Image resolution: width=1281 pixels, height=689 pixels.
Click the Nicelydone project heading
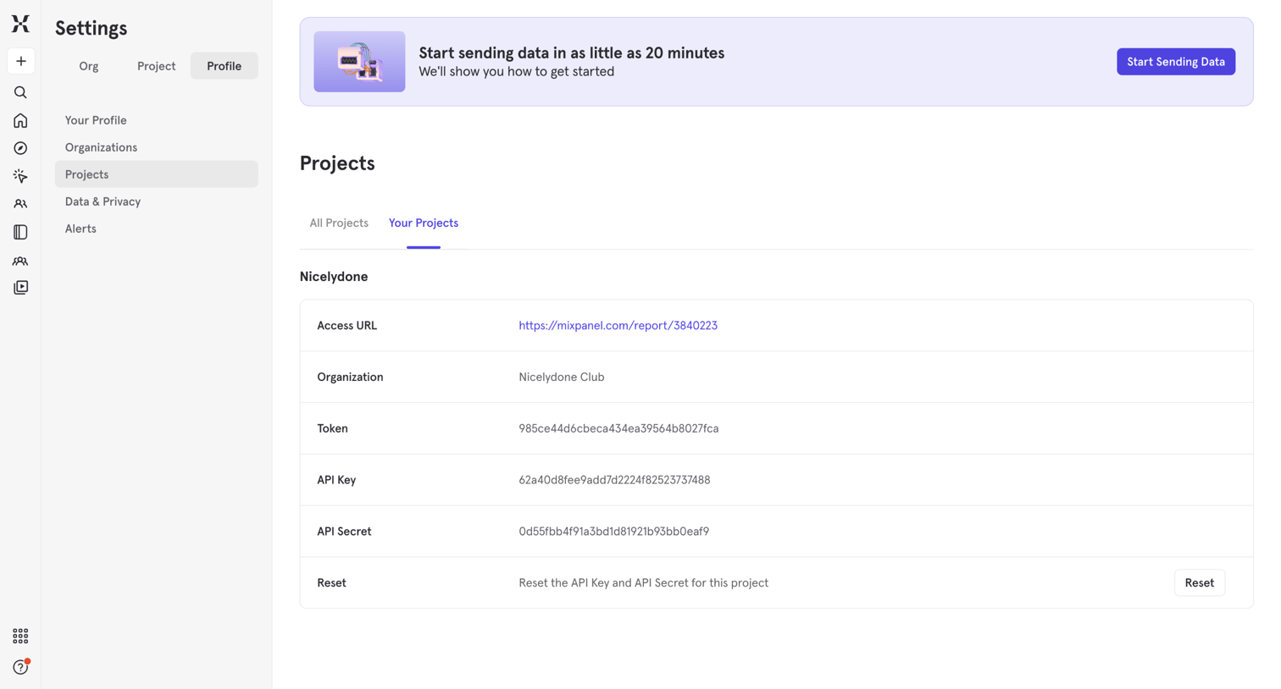[x=334, y=277]
